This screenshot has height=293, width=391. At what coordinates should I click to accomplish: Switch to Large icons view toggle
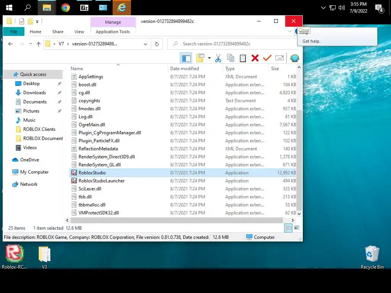(x=297, y=228)
